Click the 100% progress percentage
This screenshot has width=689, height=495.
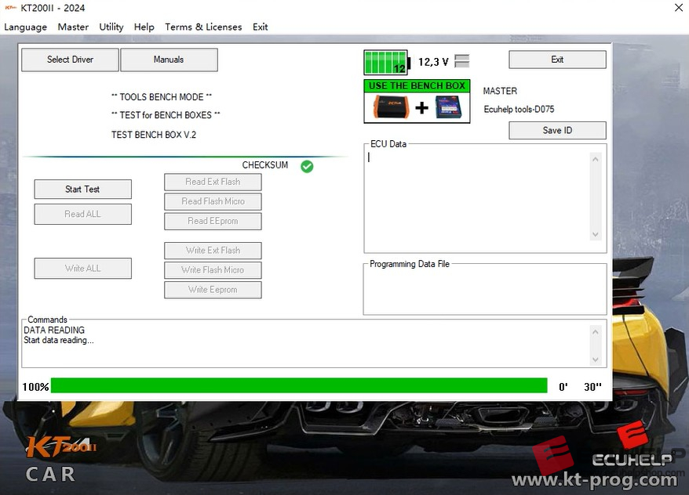(x=35, y=387)
